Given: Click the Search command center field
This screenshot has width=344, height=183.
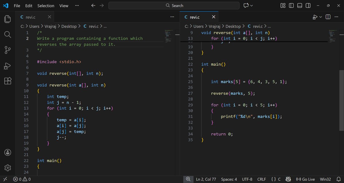Looking at the screenshot, I should click(174, 5).
